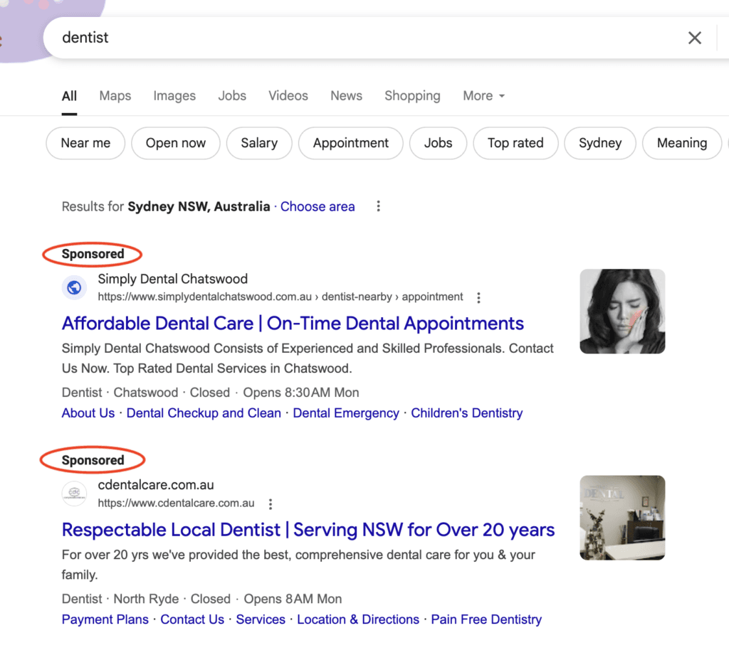Switch to the News tab

(347, 95)
